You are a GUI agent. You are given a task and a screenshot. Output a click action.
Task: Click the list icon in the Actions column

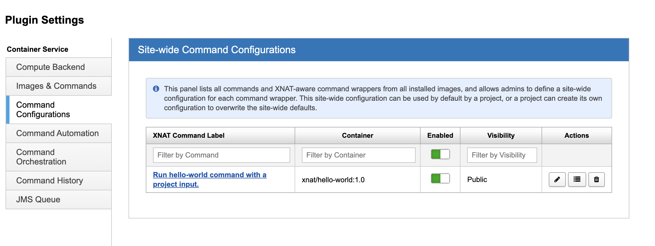[x=577, y=179]
